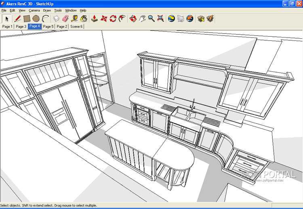Activate the Orbit camera tool

[x=133, y=19]
